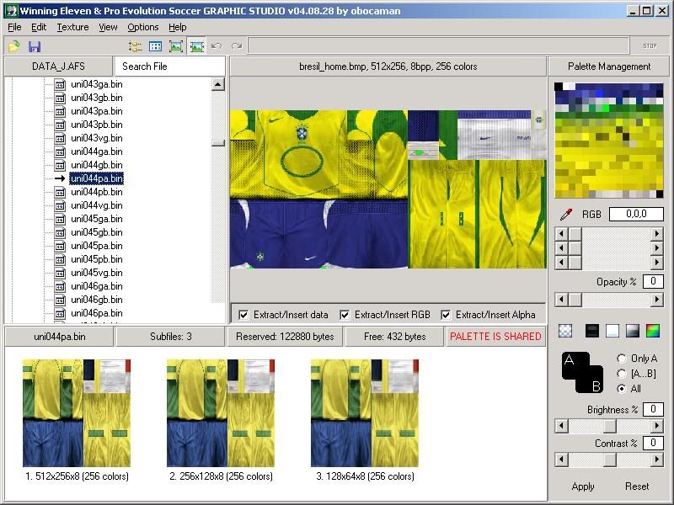Undo the last action via toolbar arrow
Screen dimensions: 674x505
click(217, 46)
